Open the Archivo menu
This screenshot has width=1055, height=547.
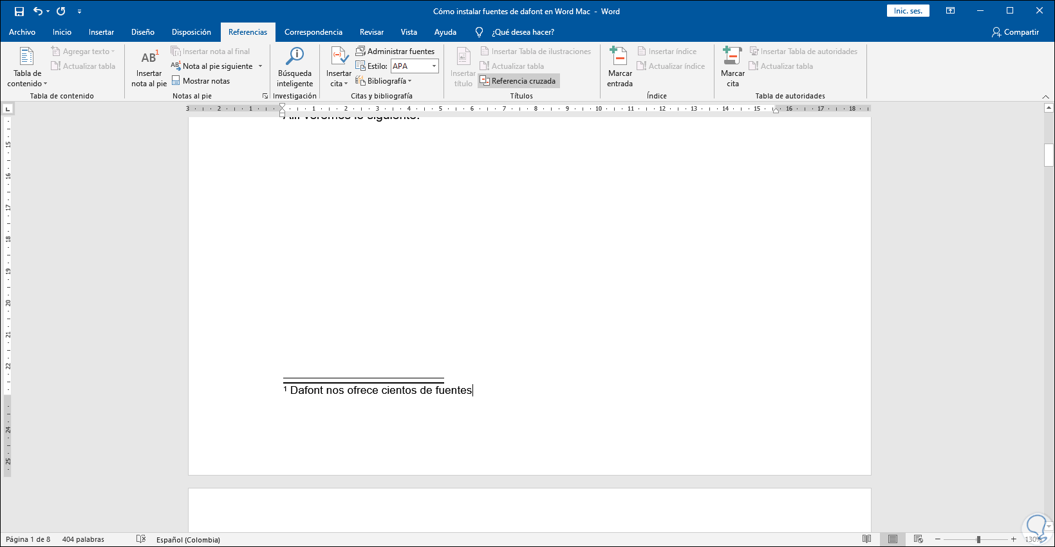click(22, 32)
